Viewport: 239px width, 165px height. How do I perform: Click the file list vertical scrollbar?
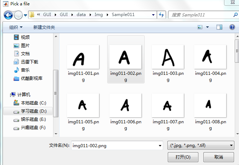pyautogui.click(x=237, y=86)
